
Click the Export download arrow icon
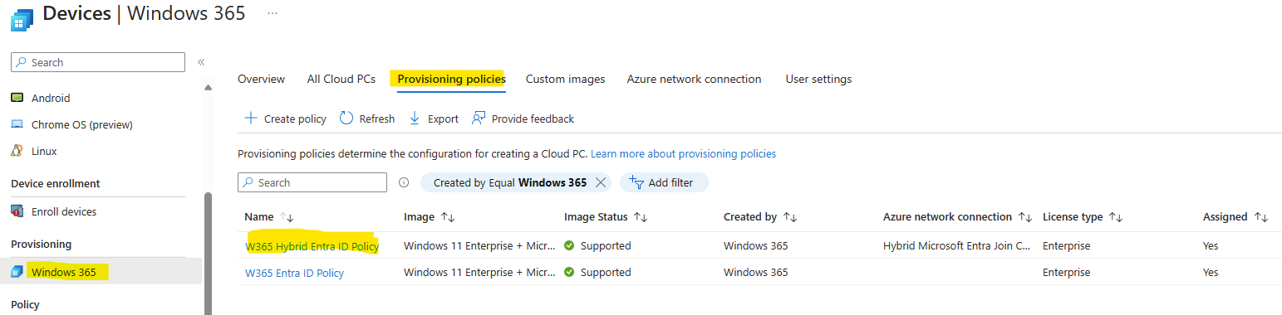pyautogui.click(x=415, y=119)
